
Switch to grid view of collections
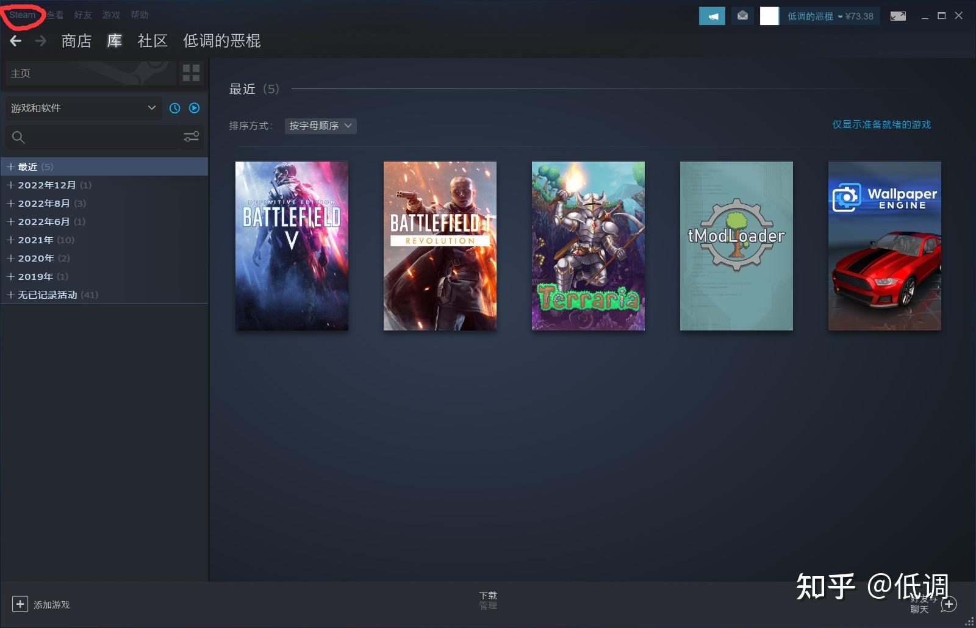coord(191,73)
